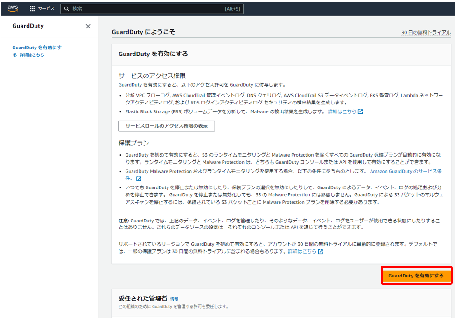Viewport: 455px width, 318px height.
Task: Open the services grid icon menu
Action: coord(33,9)
